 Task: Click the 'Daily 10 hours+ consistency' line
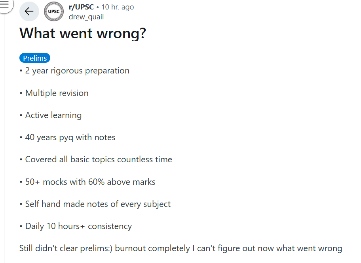pos(78,226)
